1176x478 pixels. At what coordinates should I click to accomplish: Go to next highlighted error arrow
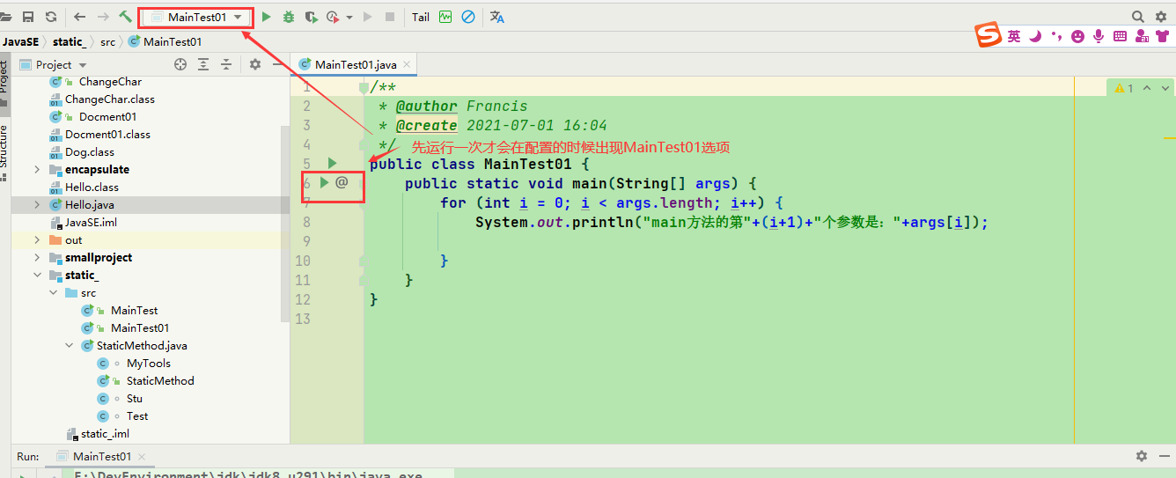1165,88
